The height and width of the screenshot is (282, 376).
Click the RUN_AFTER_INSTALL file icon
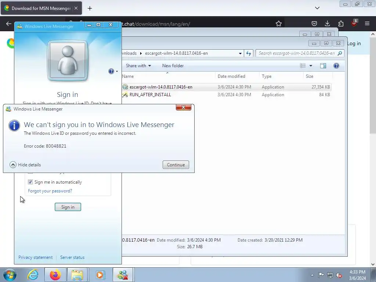[x=125, y=95]
